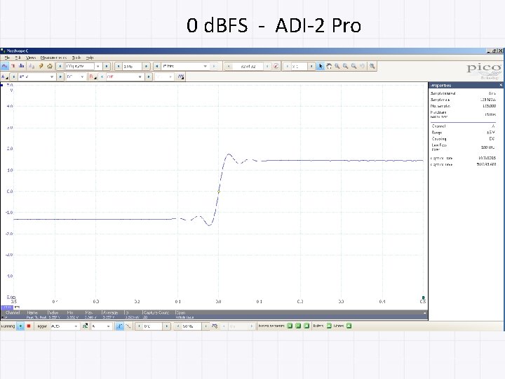
Task: Click Add Measurement green icon
Action: 290,326
